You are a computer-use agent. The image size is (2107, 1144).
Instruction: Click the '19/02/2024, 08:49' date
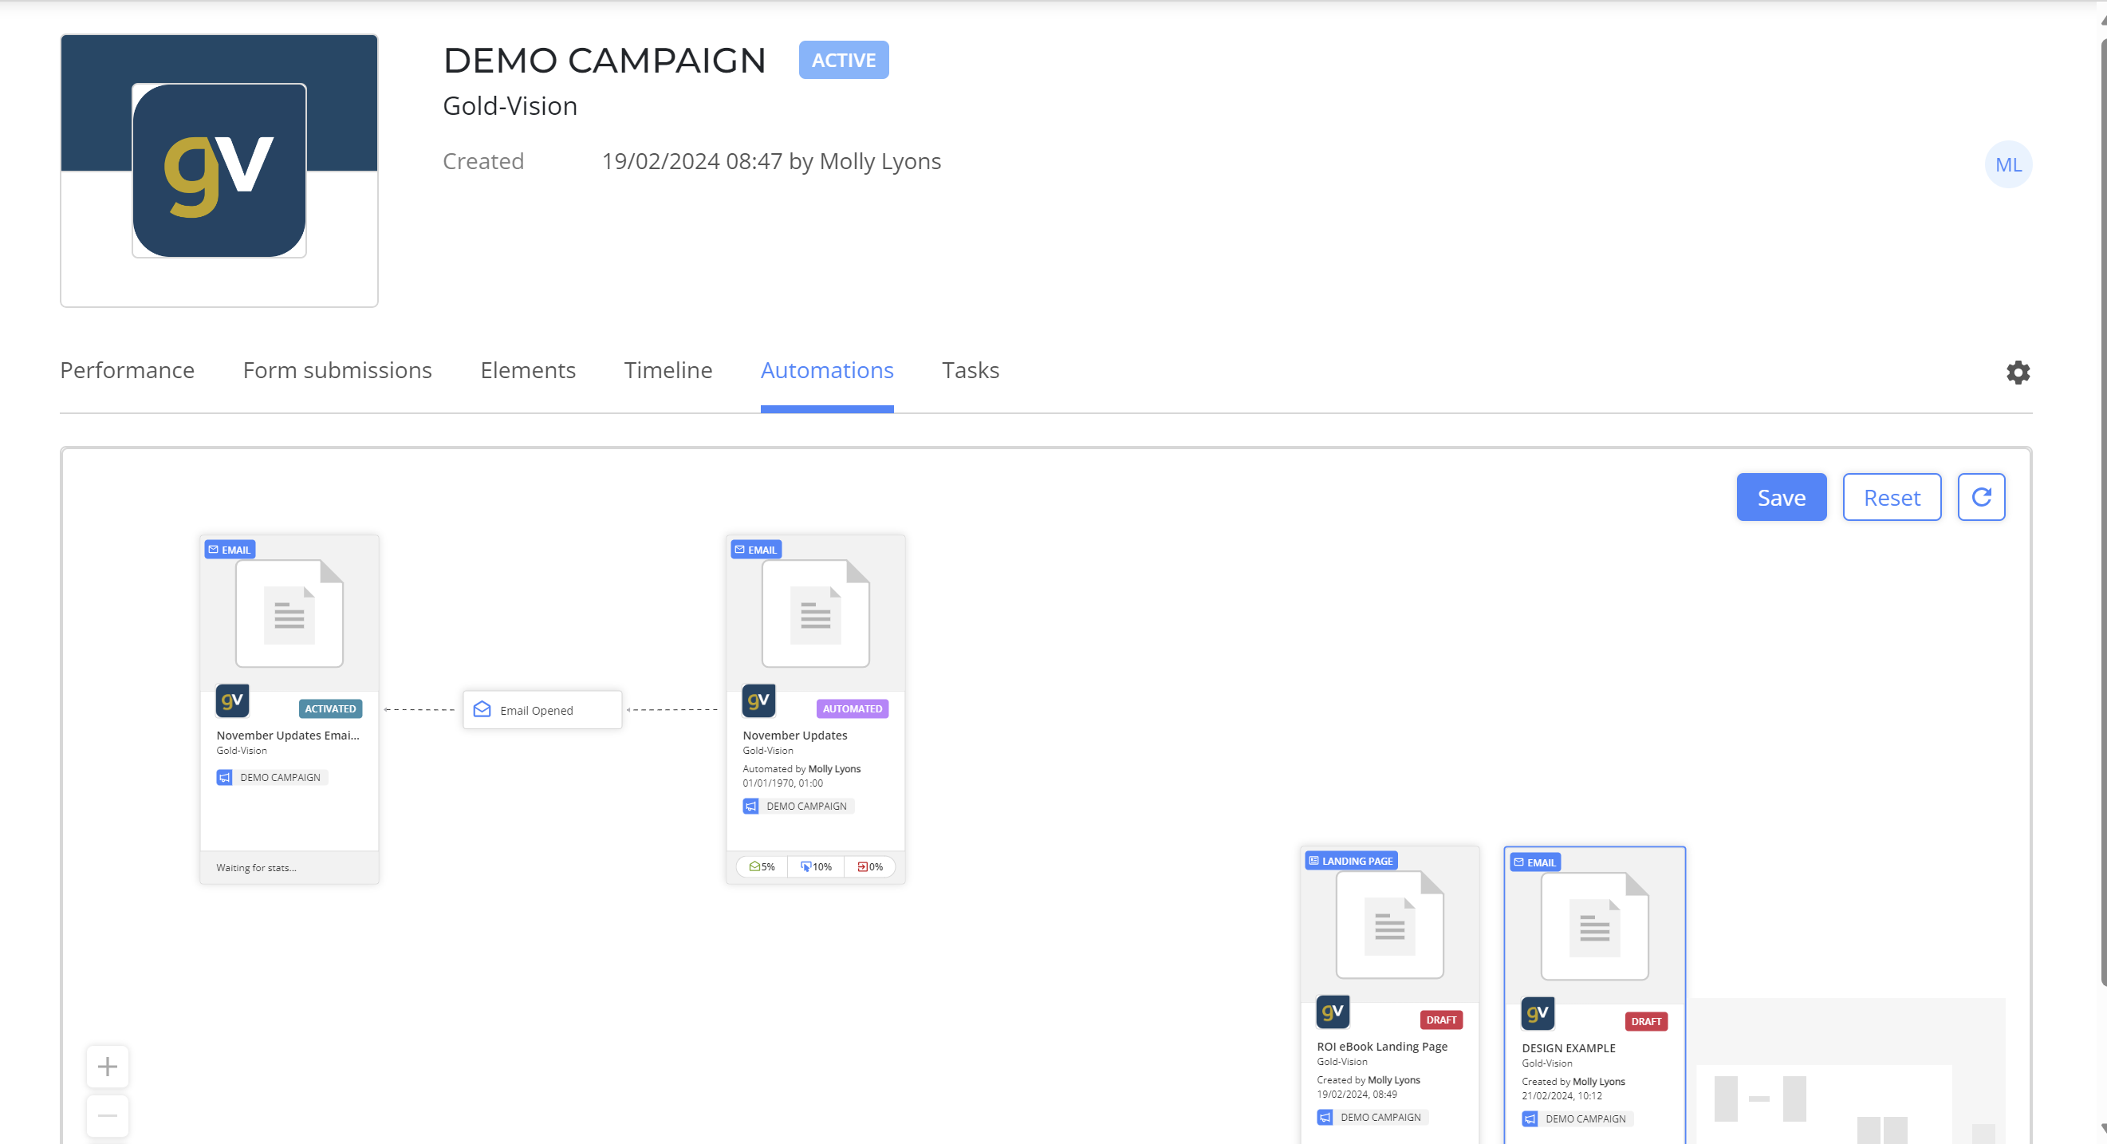coord(1357,1094)
